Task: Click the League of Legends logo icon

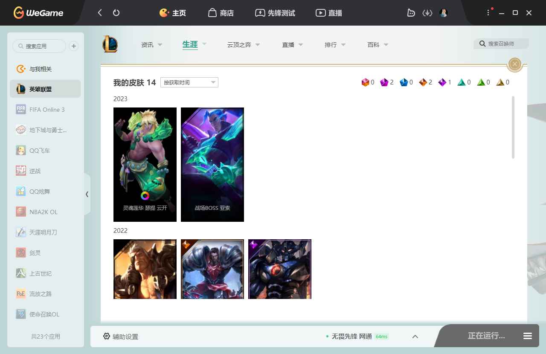Action: [x=110, y=44]
